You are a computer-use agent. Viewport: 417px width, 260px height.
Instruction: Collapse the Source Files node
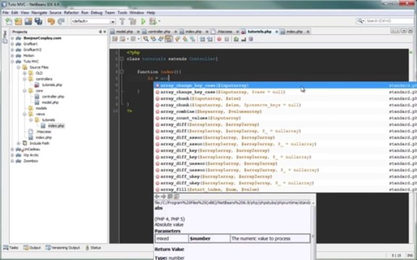click(19, 67)
